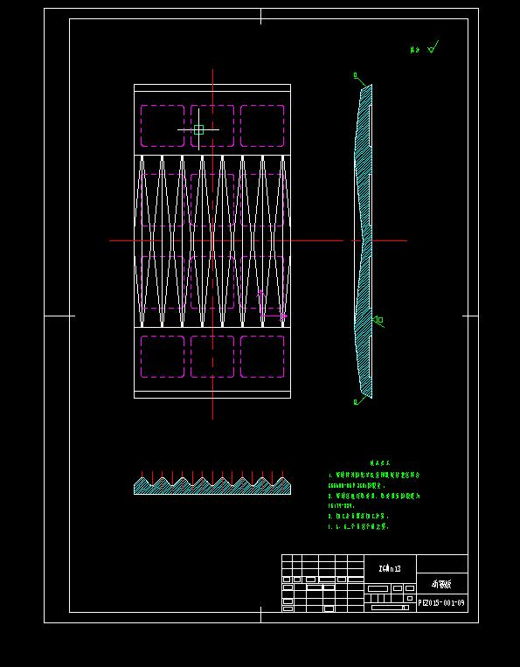Viewport: 520px width, 667px height.
Task: Click the cyan pickbox of the crosshair cursor
Action: pyautogui.click(x=198, y=129)
